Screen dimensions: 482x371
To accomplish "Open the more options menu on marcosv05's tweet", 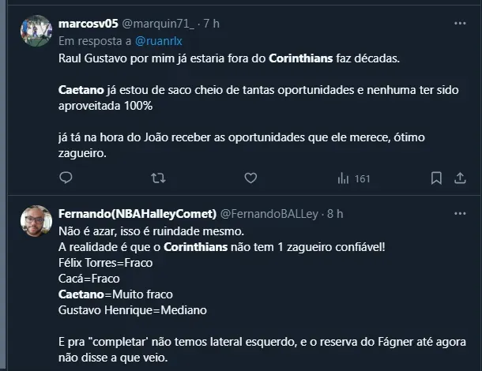I will (460, 24).
